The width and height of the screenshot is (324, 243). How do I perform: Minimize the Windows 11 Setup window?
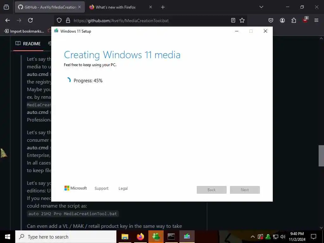tap(237, 31)
